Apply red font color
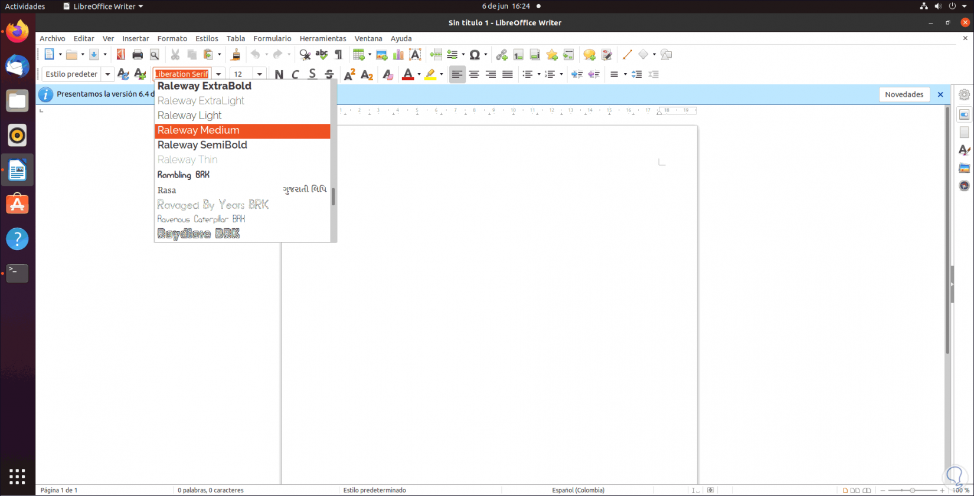 (407, 74)
